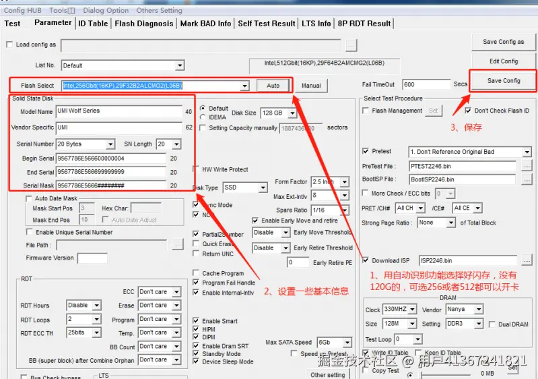The width and height of the screenshot is (538, 379).
Task: Toggle the HIPM checkbox
Action: (196, 329)
